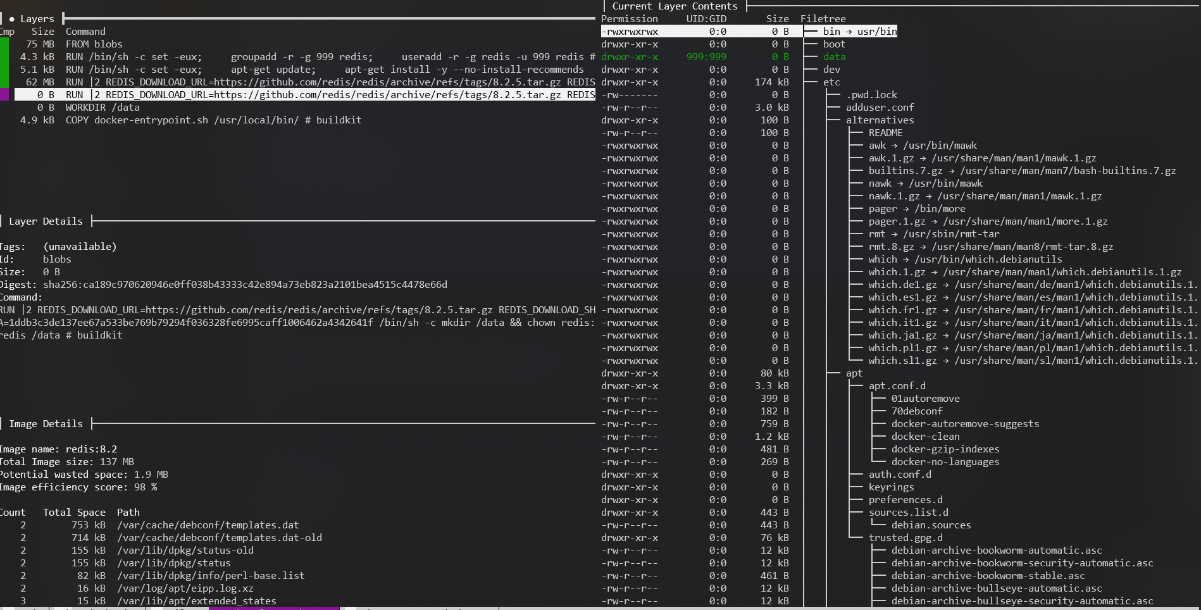
Task: Collapse the alternatives directory
Action: (x=880, y=120)
